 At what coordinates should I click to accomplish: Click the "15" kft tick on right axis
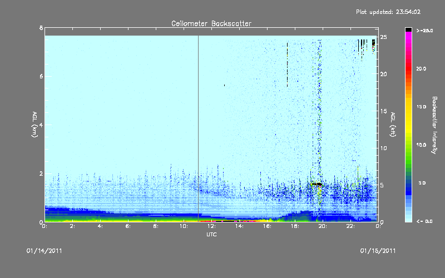tap(384, 111)
